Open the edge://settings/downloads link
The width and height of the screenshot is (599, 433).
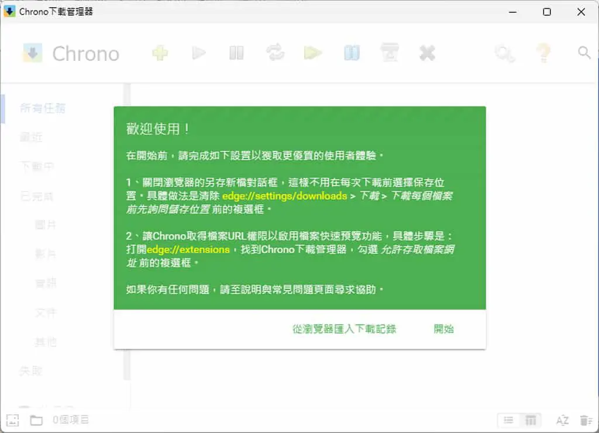(x=285, y=195)
